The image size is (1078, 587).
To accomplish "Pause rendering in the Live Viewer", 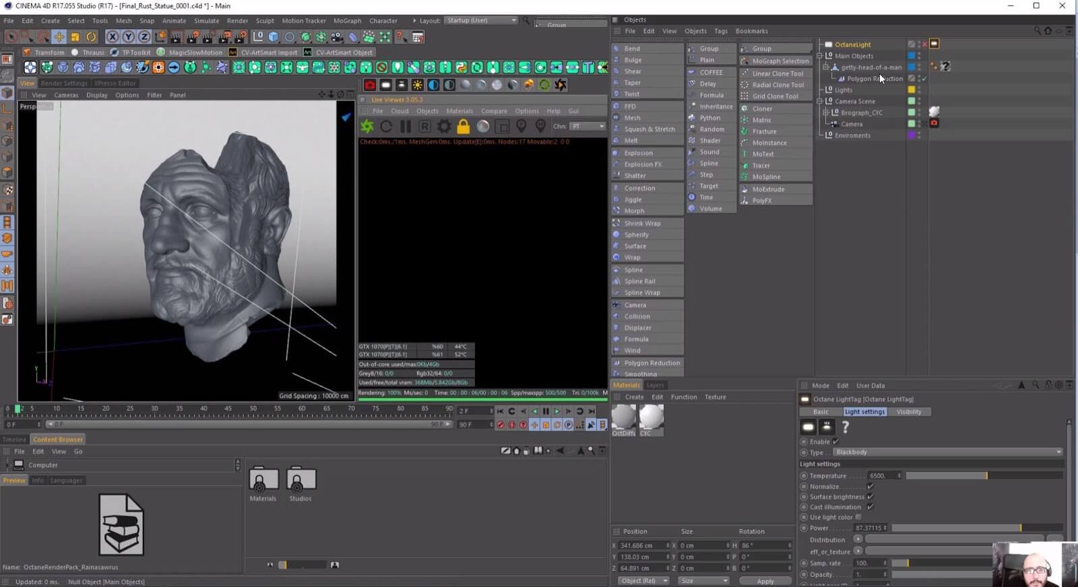I will point(406,127).
